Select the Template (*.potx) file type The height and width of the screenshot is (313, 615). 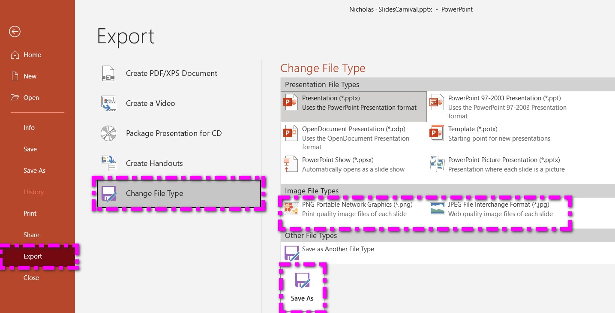click(x=471, y=133)
